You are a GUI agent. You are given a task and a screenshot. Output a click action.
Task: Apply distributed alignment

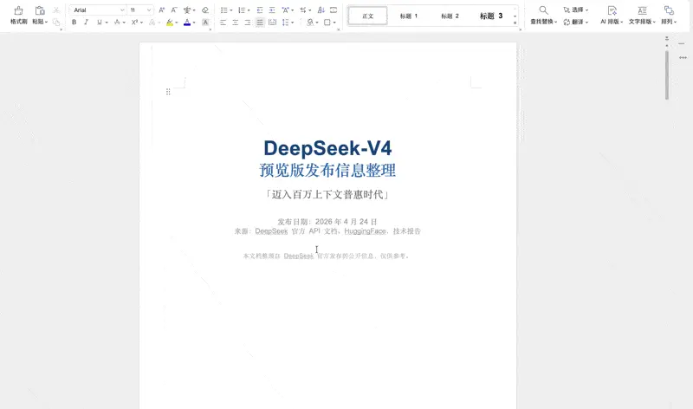point(272,23)
